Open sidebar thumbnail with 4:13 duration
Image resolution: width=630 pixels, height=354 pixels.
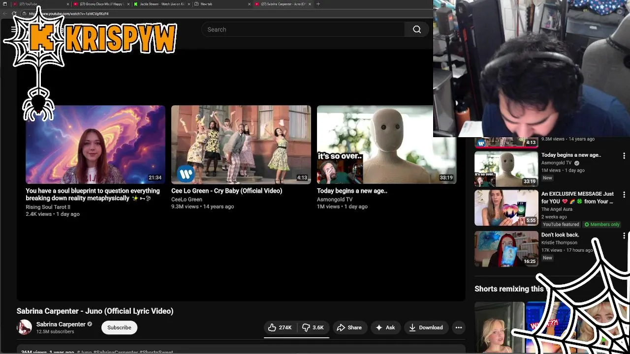point(506,143)
